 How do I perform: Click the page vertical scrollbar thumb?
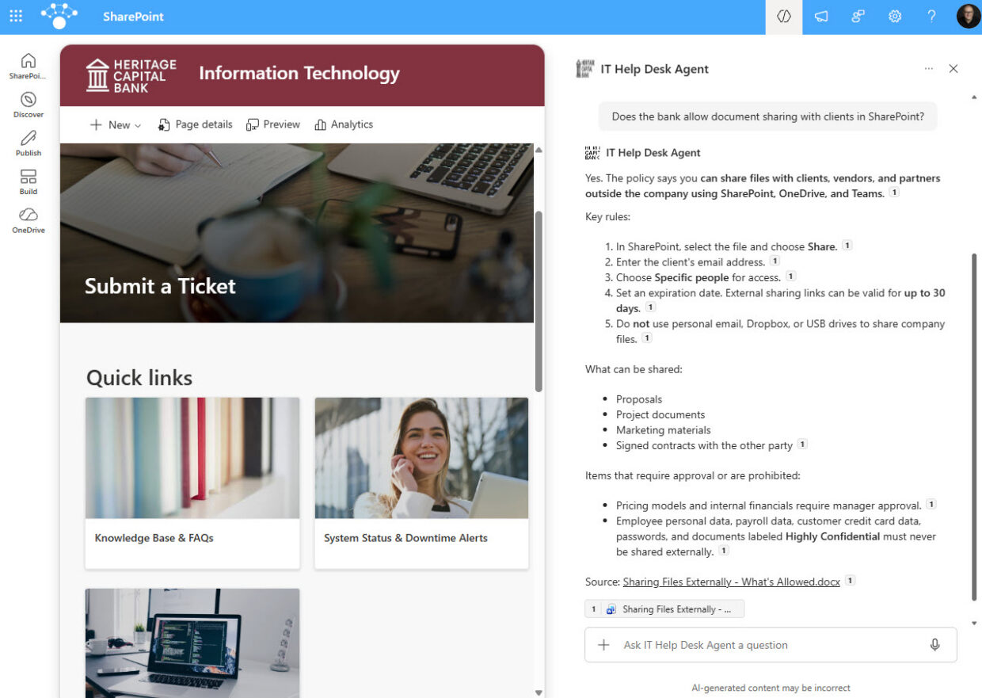[x=539, y=301]
